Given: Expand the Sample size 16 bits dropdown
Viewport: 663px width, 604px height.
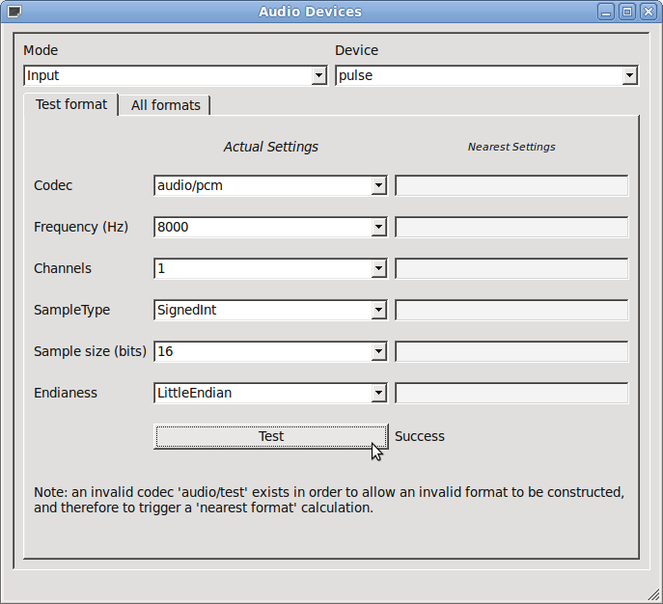Looking at the screenshot, I should (270, 351).
